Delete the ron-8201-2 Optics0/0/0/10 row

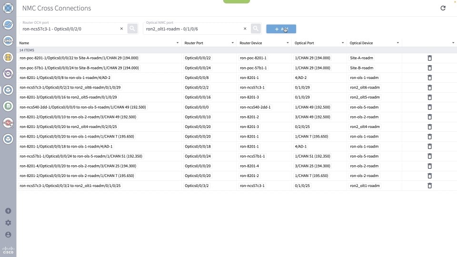(x=429, y=117)
